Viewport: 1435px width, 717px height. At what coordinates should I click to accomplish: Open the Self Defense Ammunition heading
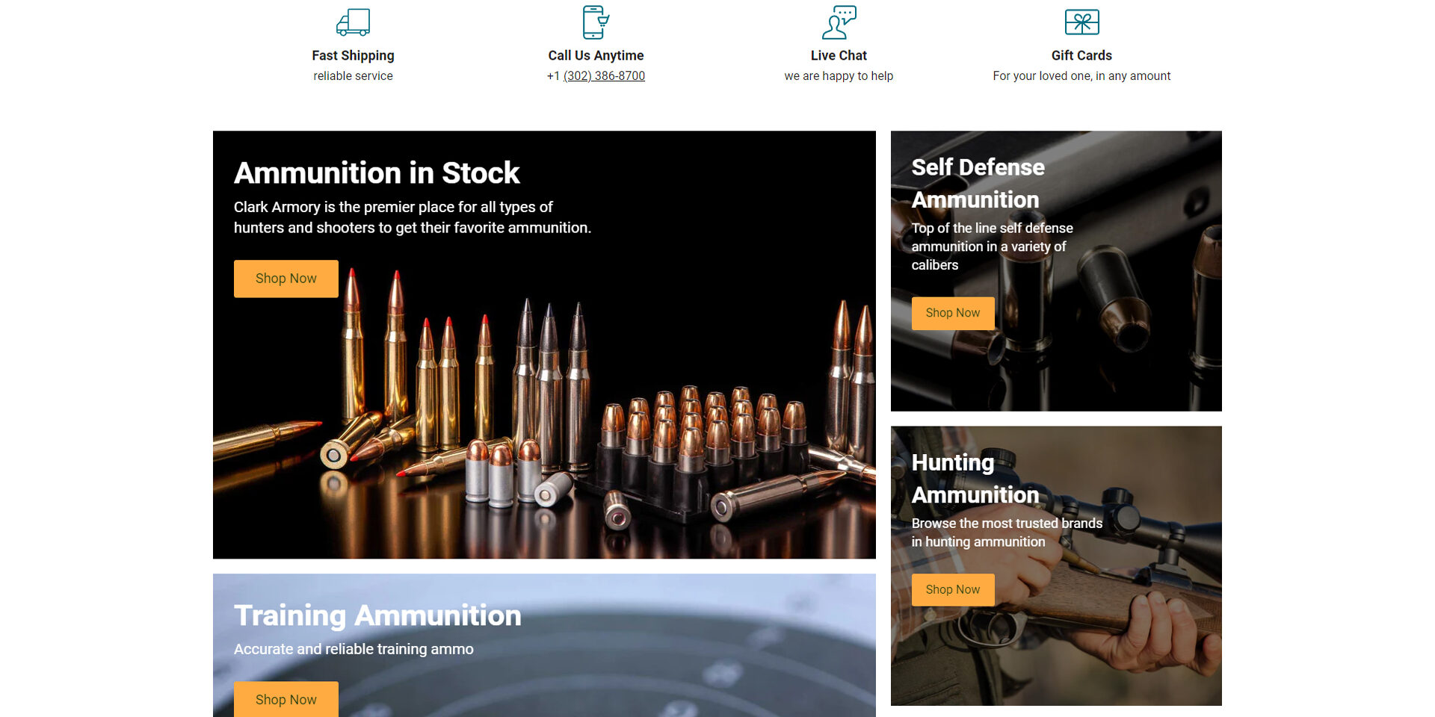[978, 184]
